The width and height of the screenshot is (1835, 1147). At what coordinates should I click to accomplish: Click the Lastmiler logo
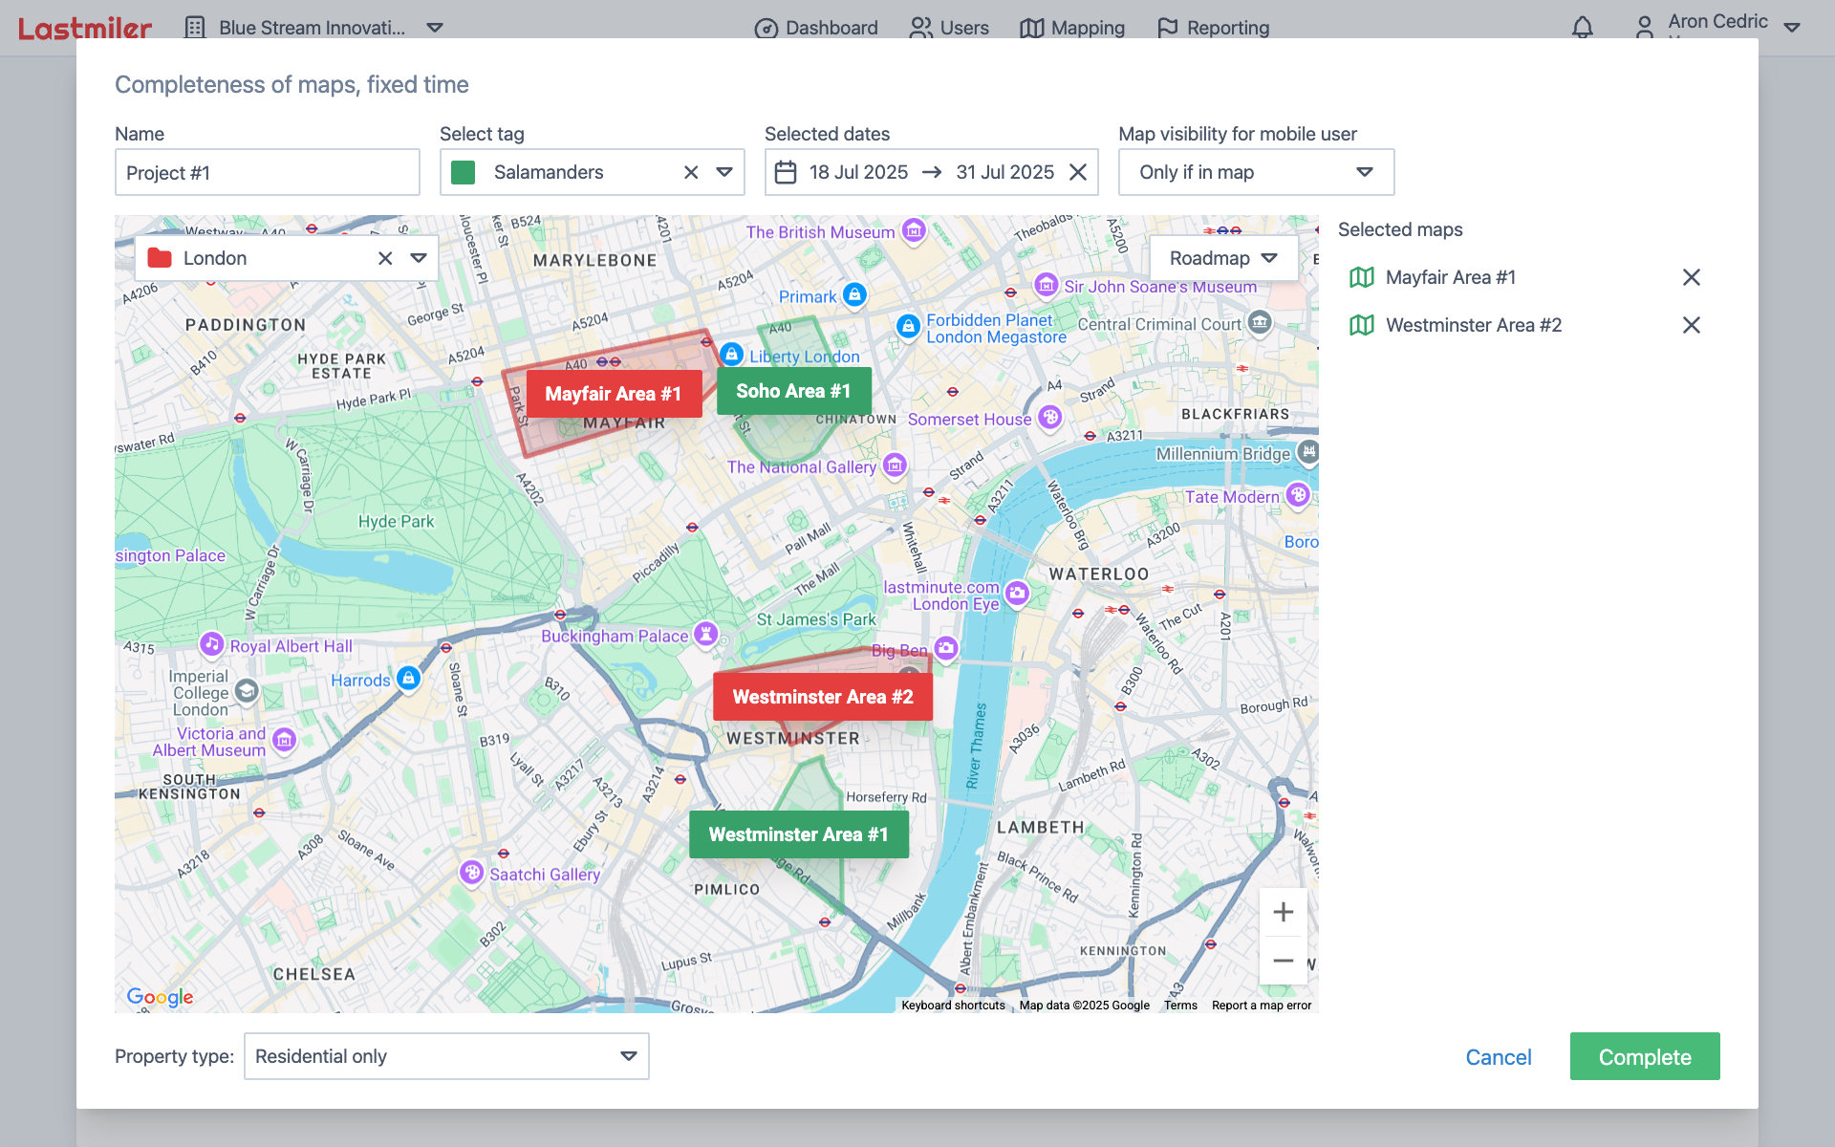click(x=85, y=29)
